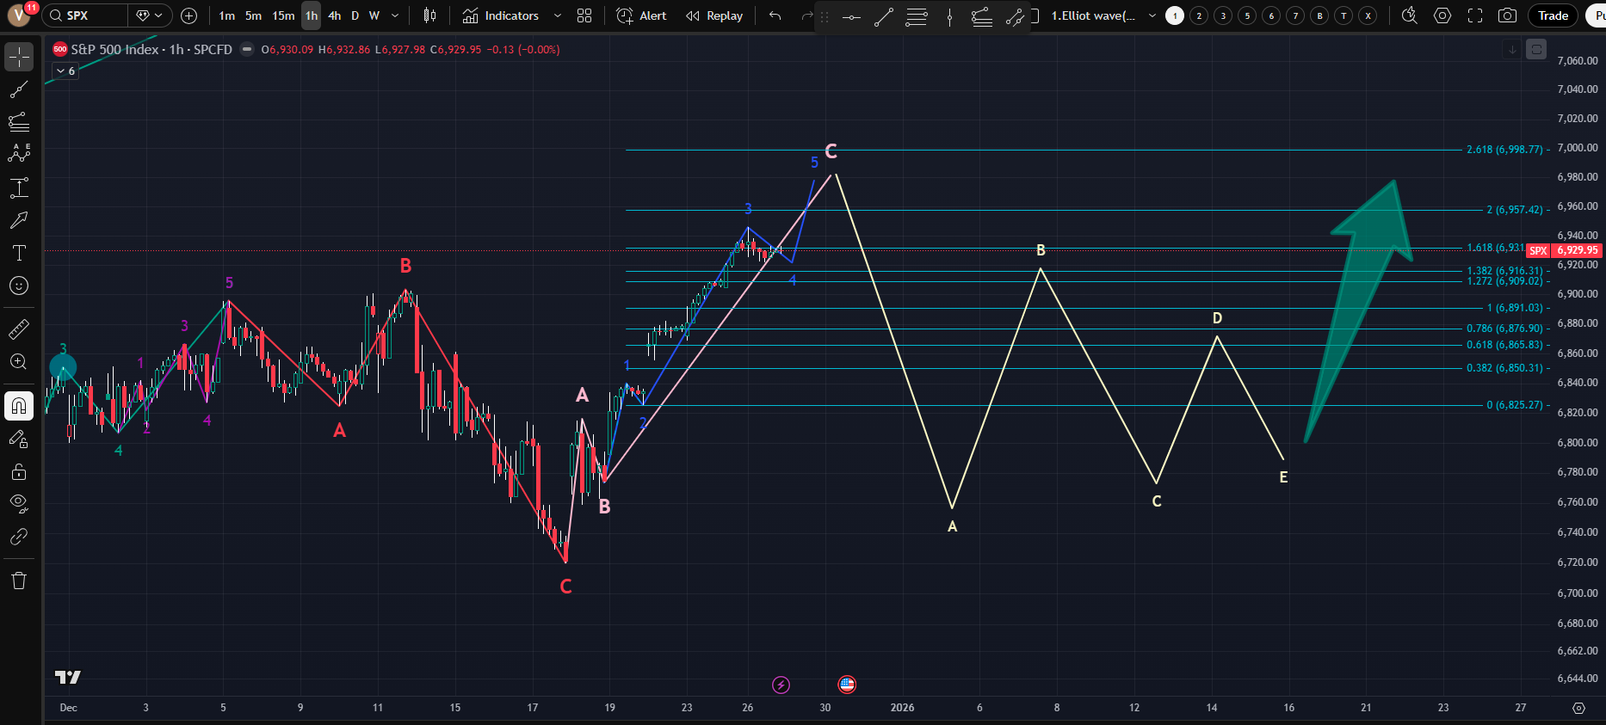Open the emoji icons tool

[19, 286]
